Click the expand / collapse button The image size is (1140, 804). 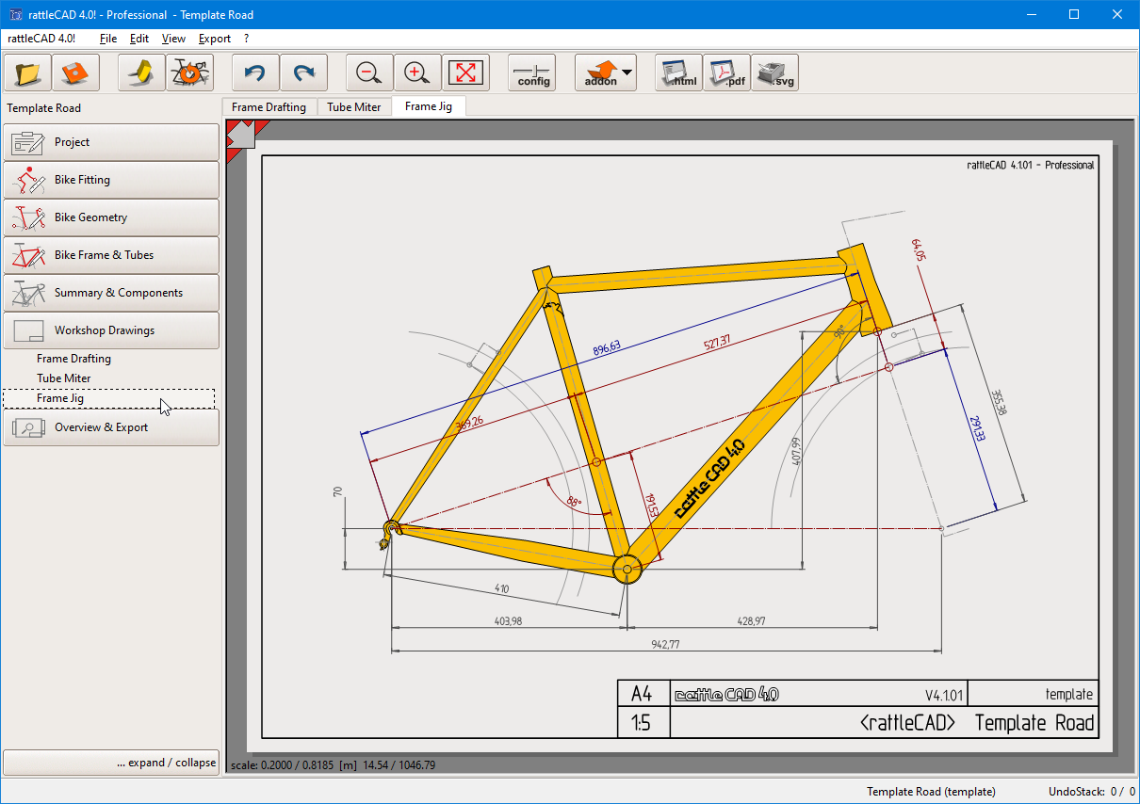(x=111, y=763)
